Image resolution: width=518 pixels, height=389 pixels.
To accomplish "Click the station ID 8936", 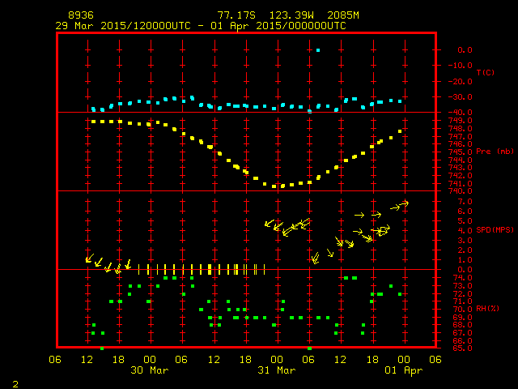I will tap(81, 15).
